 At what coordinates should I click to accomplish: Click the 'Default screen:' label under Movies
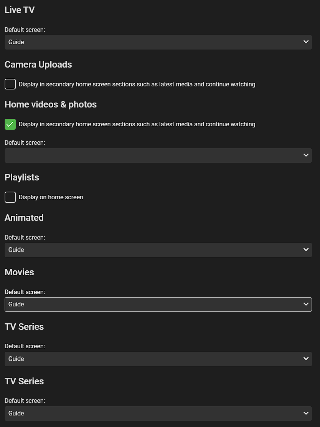(x=25, y=292)
